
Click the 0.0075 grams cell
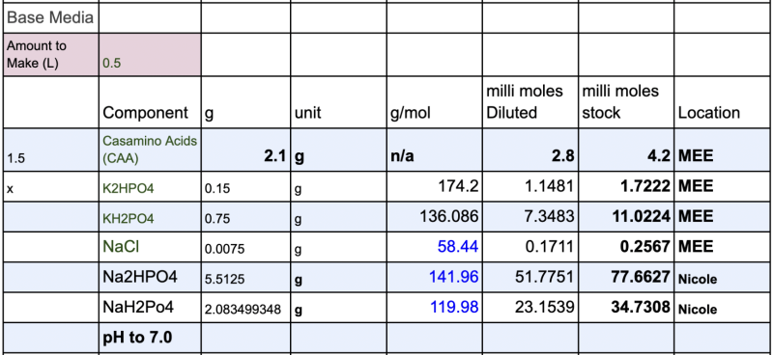coord(245,247)
